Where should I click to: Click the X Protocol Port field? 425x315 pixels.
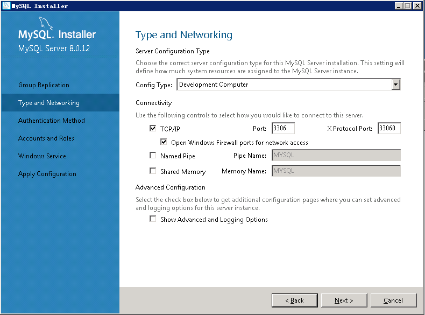coord(389,128)
